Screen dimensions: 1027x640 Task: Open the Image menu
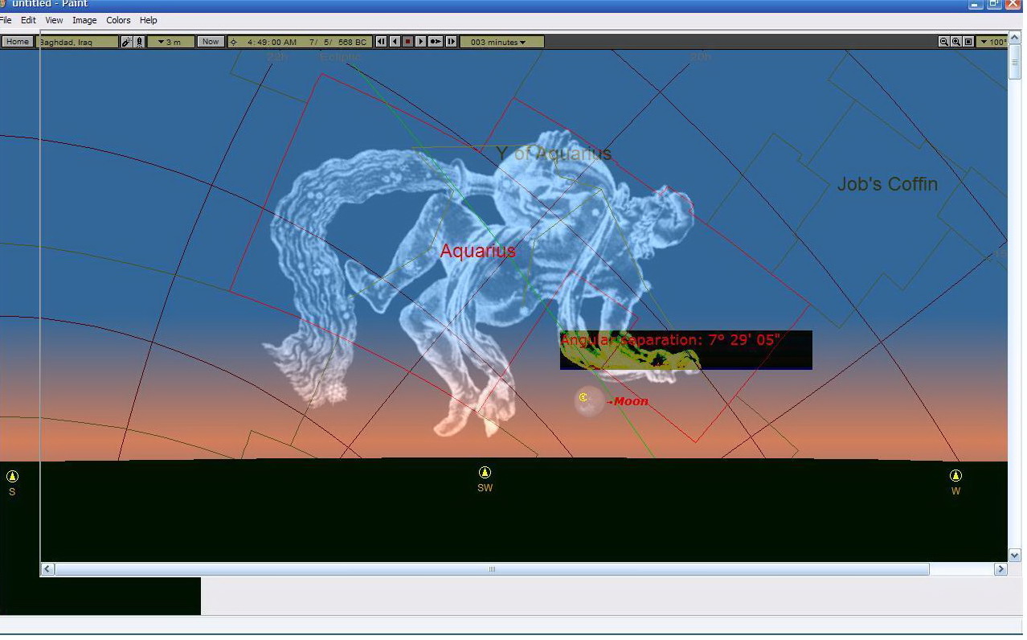[x=84, y=20]
